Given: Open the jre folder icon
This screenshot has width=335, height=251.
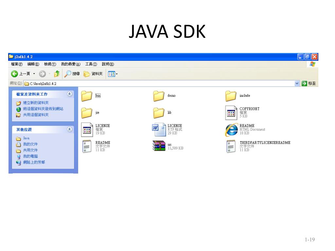Looking at the screenshot, I should coord(87,112).
